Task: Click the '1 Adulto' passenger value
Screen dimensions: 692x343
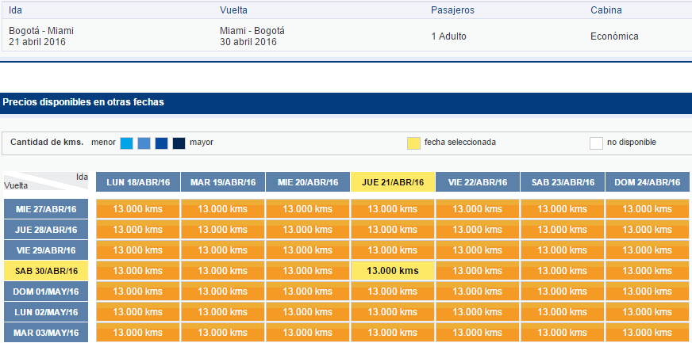Action: tap(448, 36)
